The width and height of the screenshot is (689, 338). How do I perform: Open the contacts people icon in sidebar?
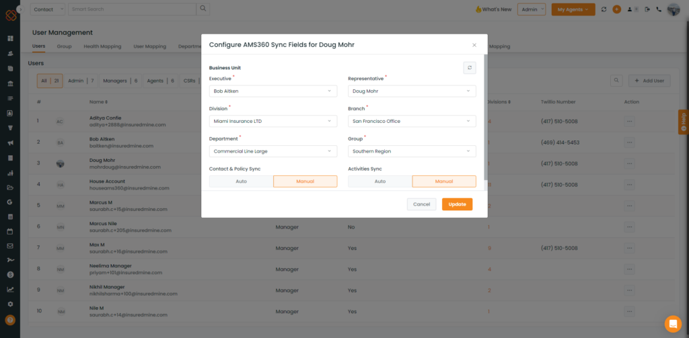10,54
